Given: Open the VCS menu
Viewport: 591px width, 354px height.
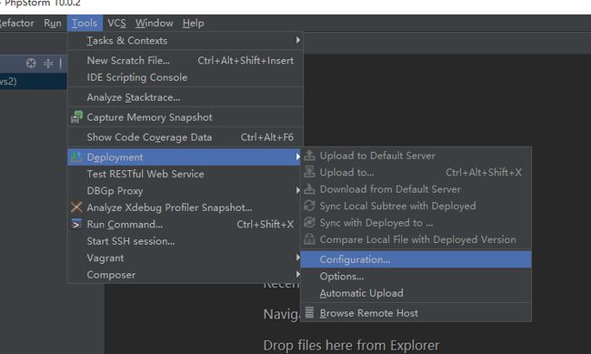Looking at the screenshot, I should (x=116, y=23).
